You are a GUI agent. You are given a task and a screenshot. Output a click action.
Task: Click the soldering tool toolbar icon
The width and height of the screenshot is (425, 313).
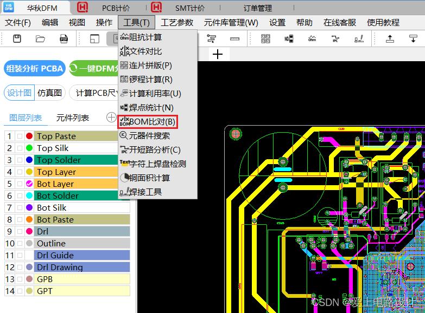359,38
